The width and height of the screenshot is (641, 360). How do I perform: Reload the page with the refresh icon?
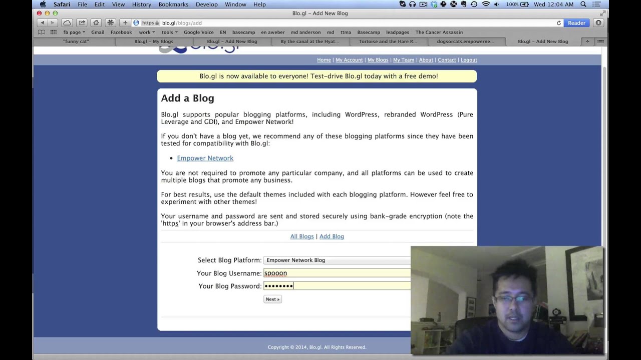point(559,23)
